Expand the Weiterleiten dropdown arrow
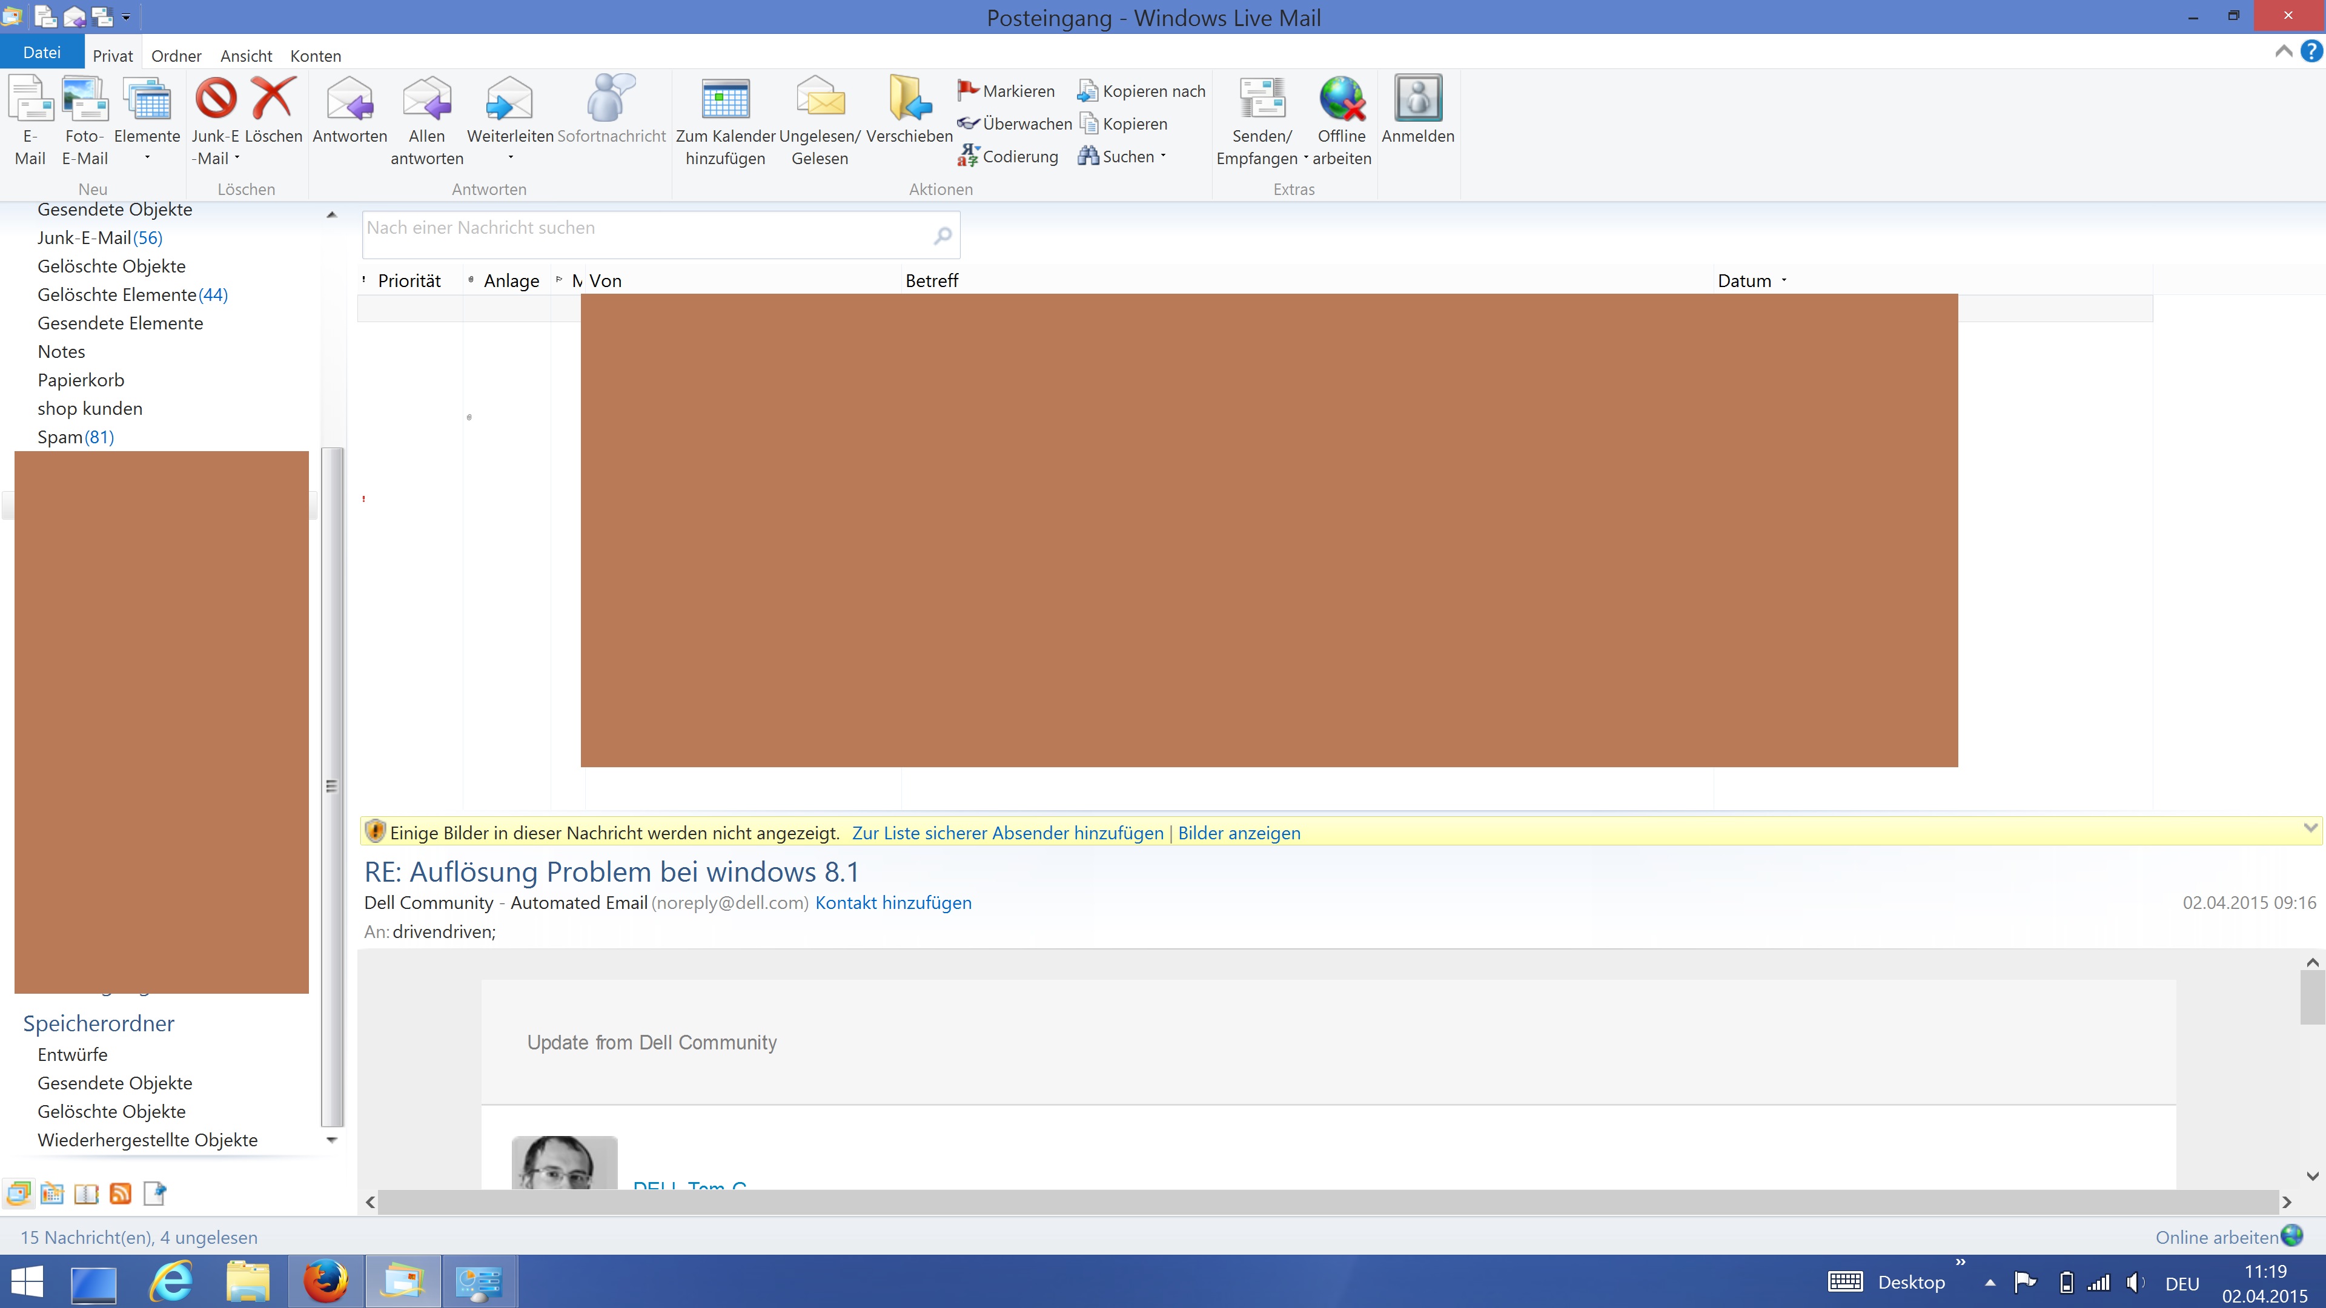The image size is (2326, 1308). 510,158
